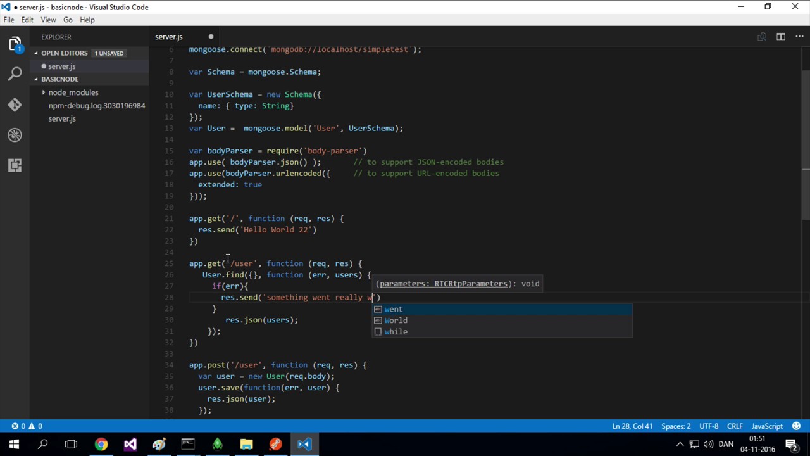Open the Debug view in activity bar
Image resolution: width=810 pixels, height=456 pixels.
(x=15, y=135)
